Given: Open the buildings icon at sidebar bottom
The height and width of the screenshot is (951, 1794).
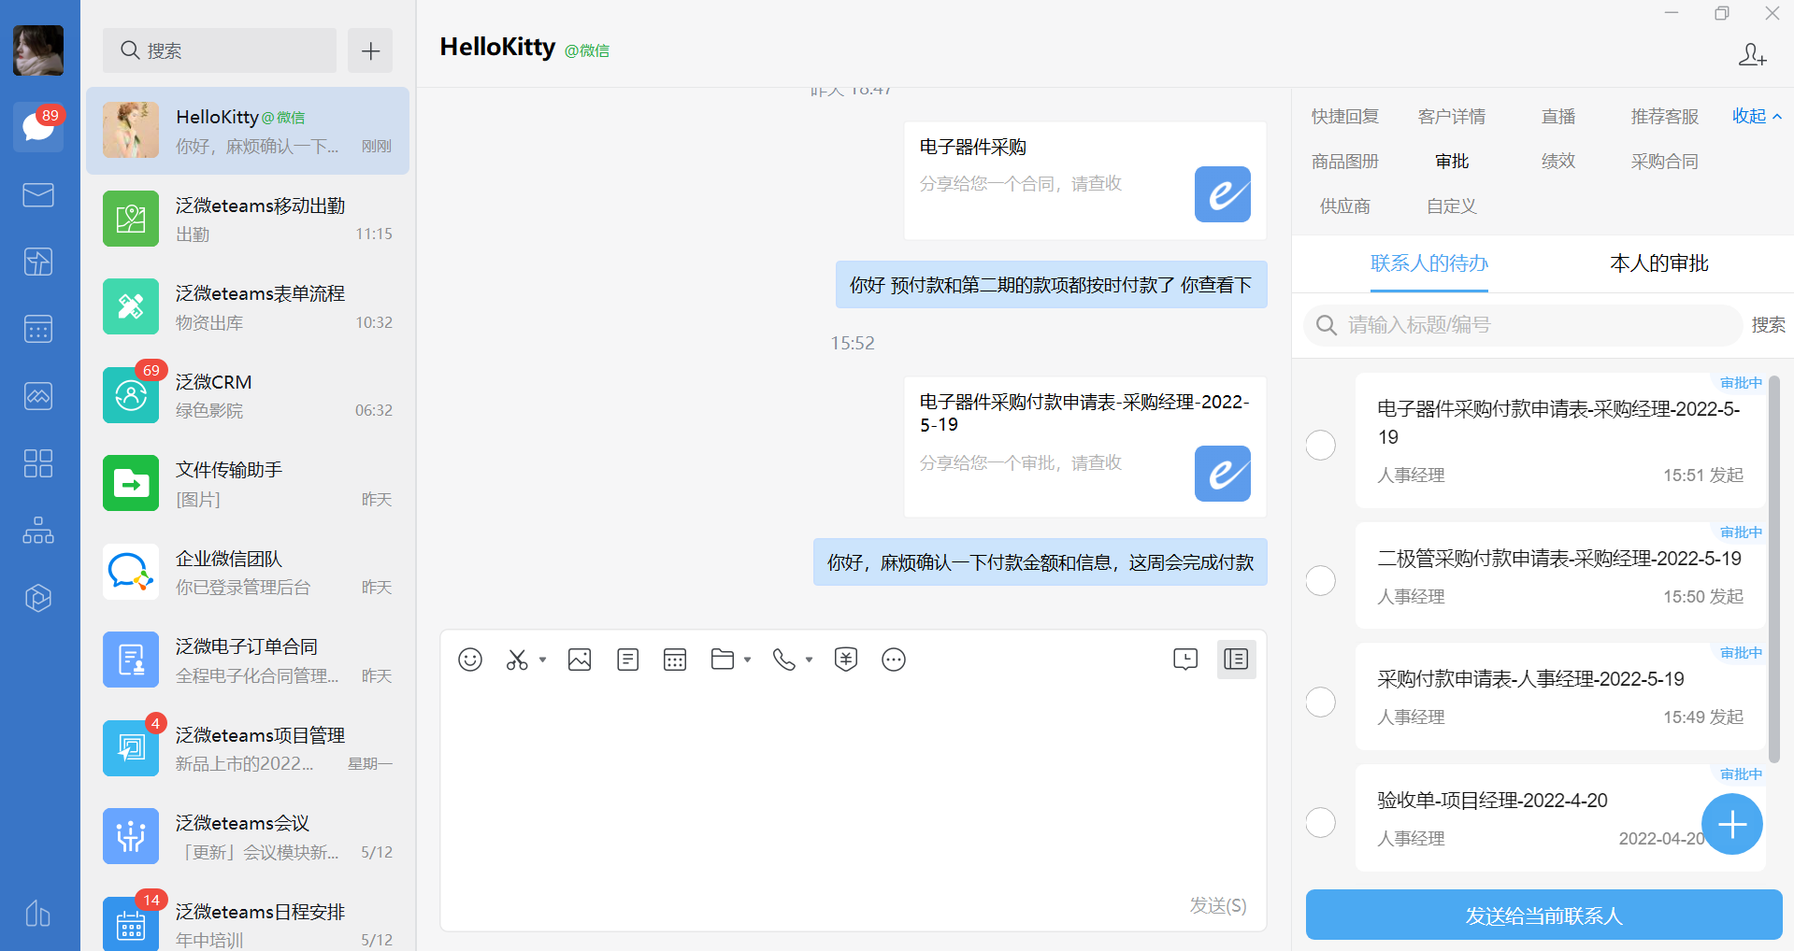Looking at the screenshot, I should pos(38,913).
